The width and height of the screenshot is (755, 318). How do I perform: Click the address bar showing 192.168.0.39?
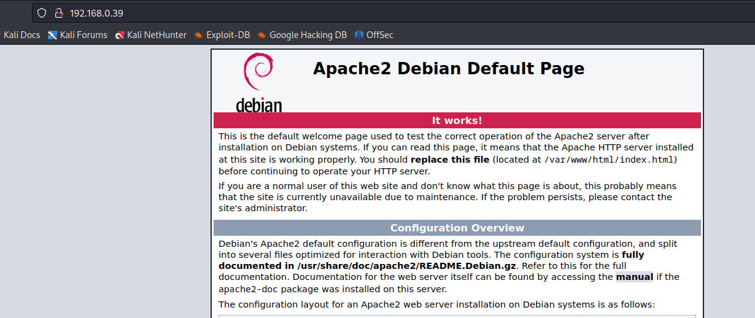tap(393, 13)
